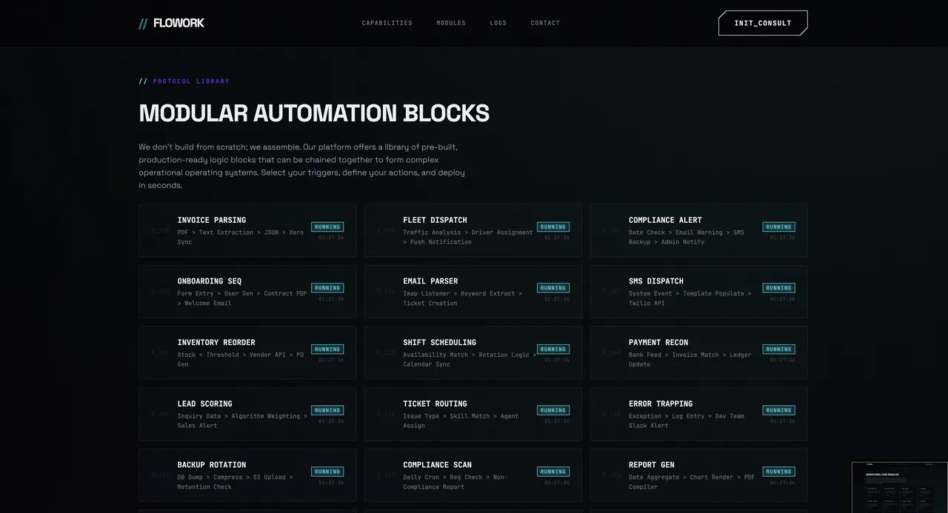The image size is (948, 513).
Task: Select the Invoice Parsing block card
Action: 247,230
